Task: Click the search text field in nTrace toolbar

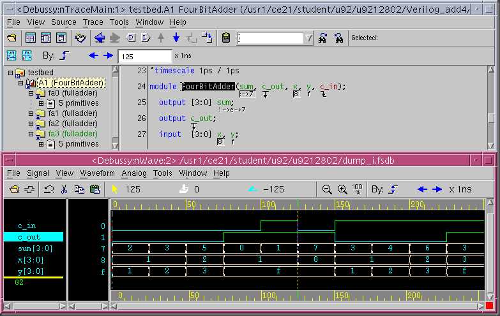Action: pyautogui.click(x=270, y=38)
